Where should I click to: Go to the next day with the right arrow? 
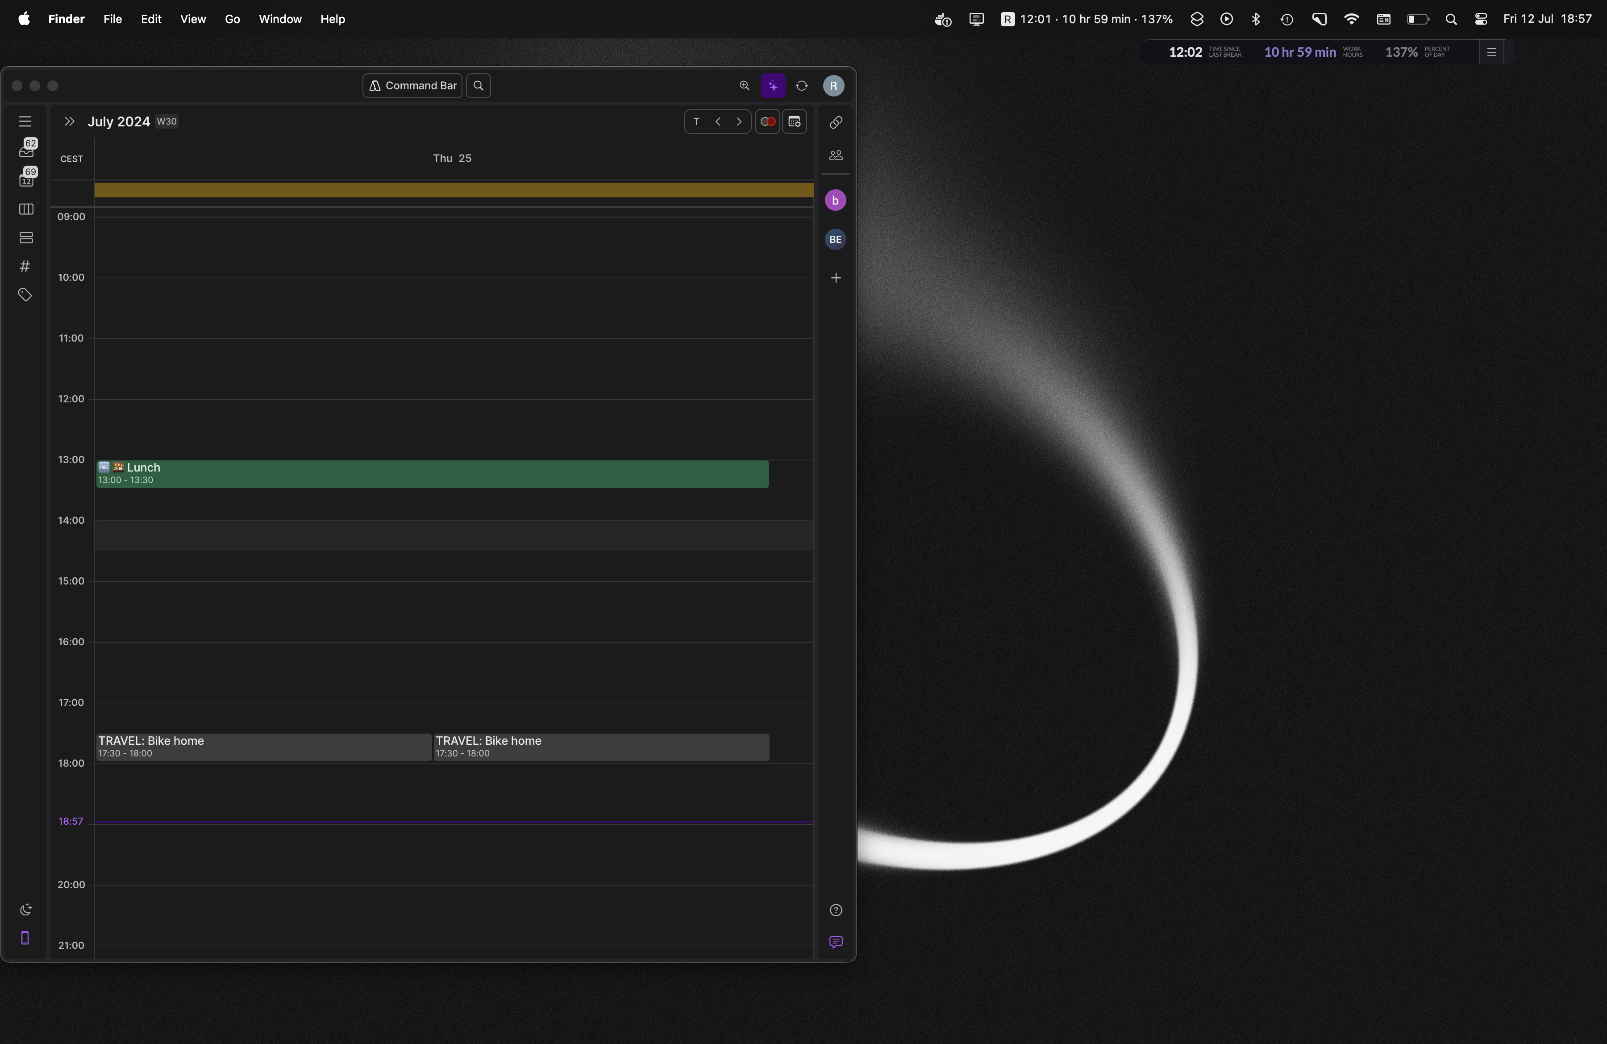point(739,121)
